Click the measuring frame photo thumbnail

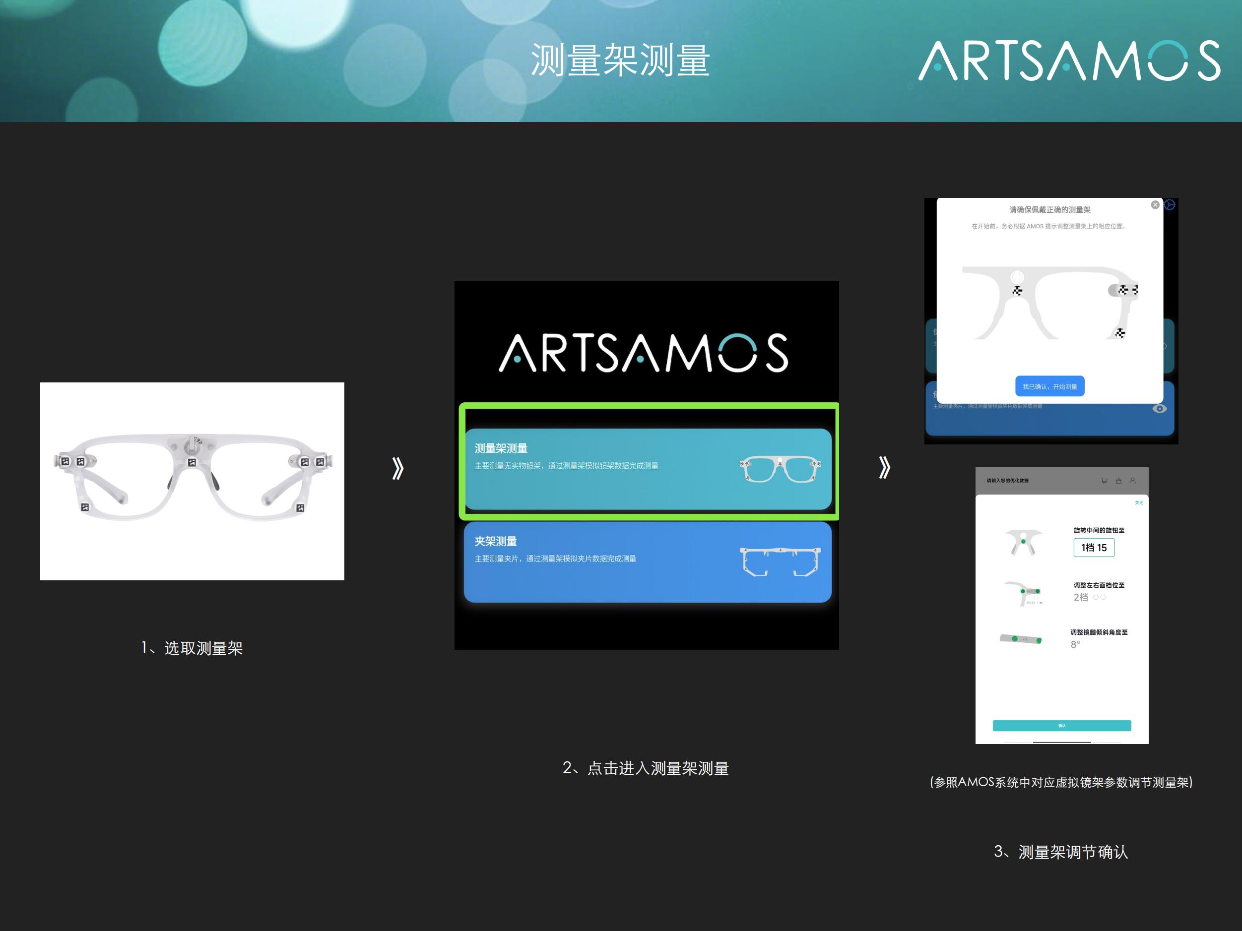192,481
